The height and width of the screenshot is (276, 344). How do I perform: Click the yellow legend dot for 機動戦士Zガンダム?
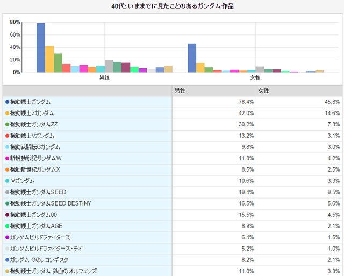point(7,113)
